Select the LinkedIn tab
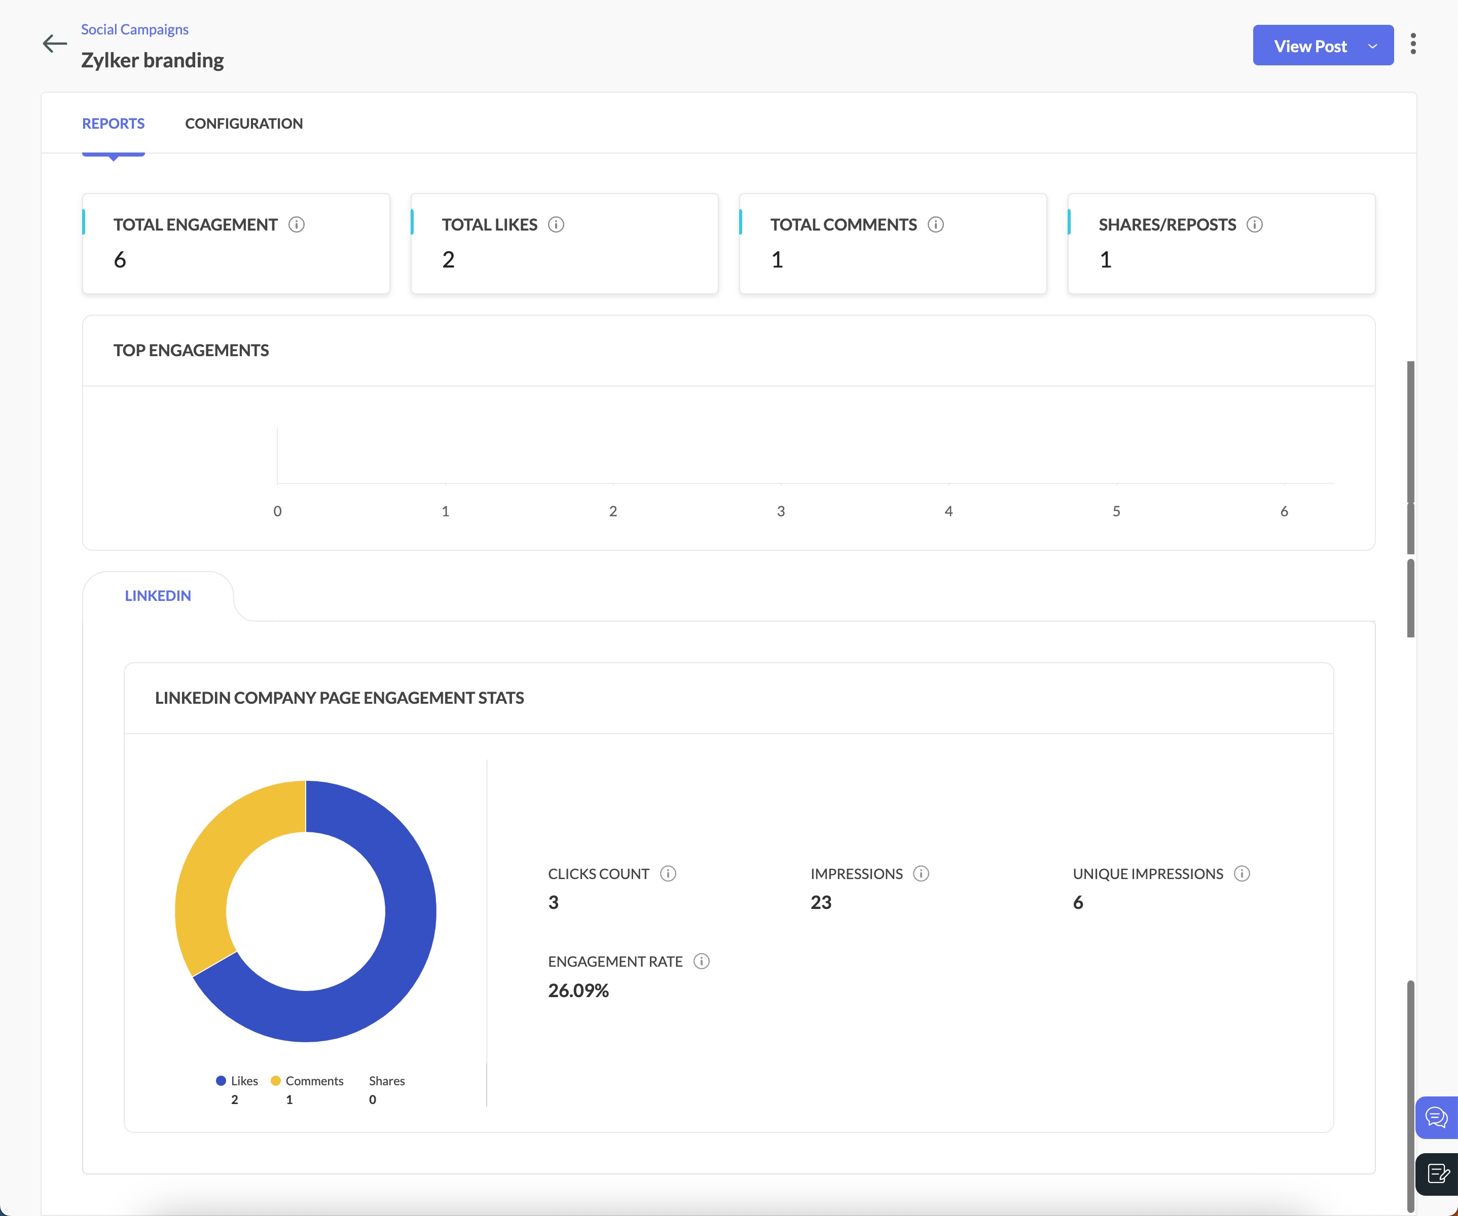The height and width of the screenshot is (1216, 1458). (x=158, y=595)
